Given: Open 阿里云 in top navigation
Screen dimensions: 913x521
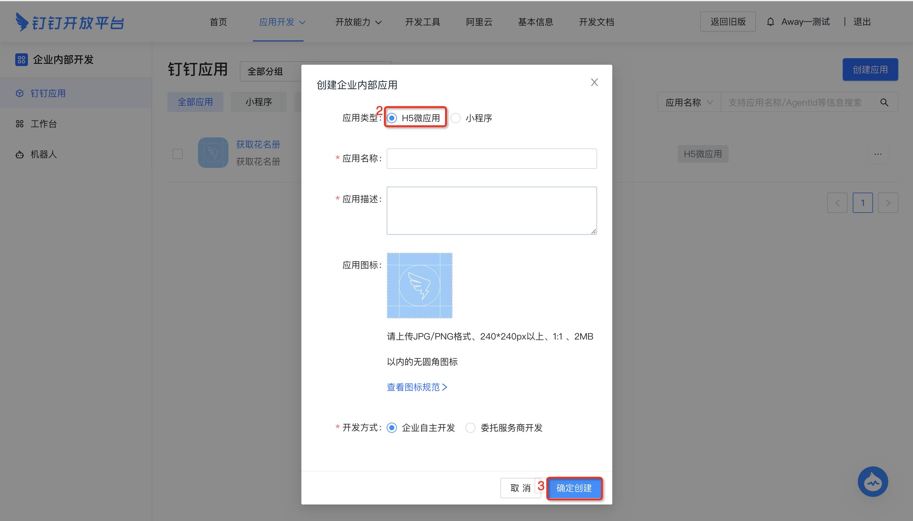Looking at the screenshot, I should click(479, 22).
